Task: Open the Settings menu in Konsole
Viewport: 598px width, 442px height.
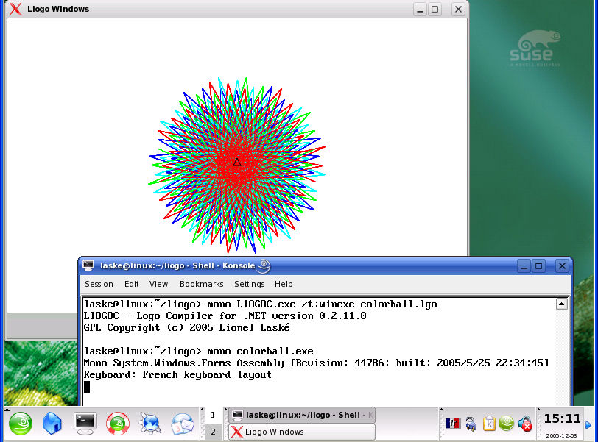Action: [249, 284]
